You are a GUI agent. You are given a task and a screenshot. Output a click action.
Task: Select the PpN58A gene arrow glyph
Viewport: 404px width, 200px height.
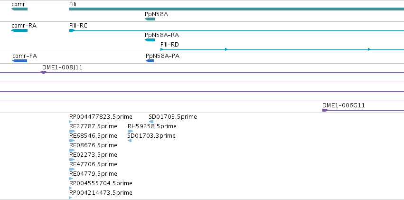tap(150, 19)
